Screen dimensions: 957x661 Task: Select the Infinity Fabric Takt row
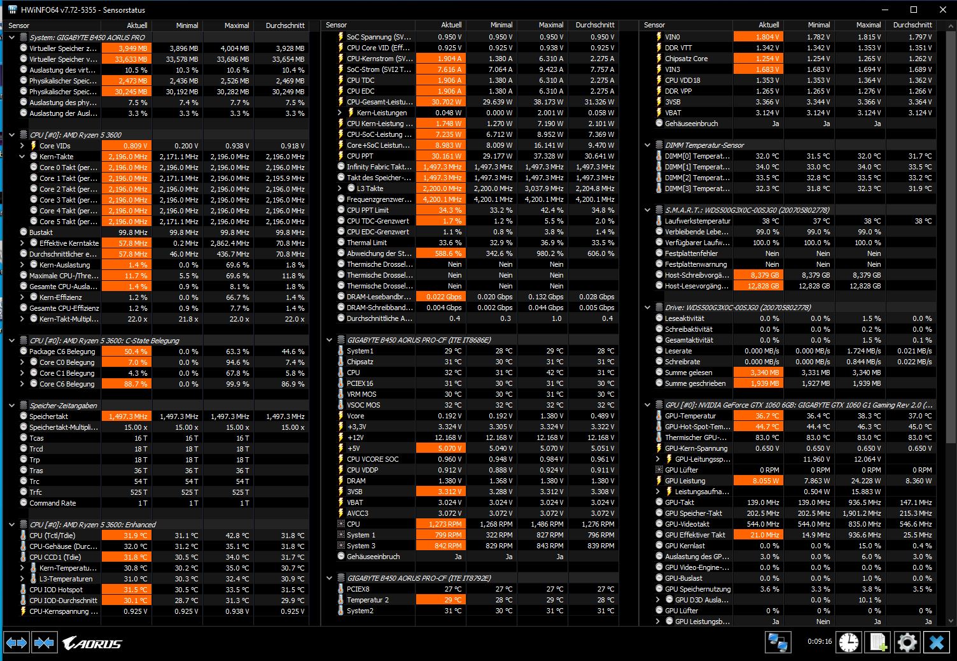[471, 167]
